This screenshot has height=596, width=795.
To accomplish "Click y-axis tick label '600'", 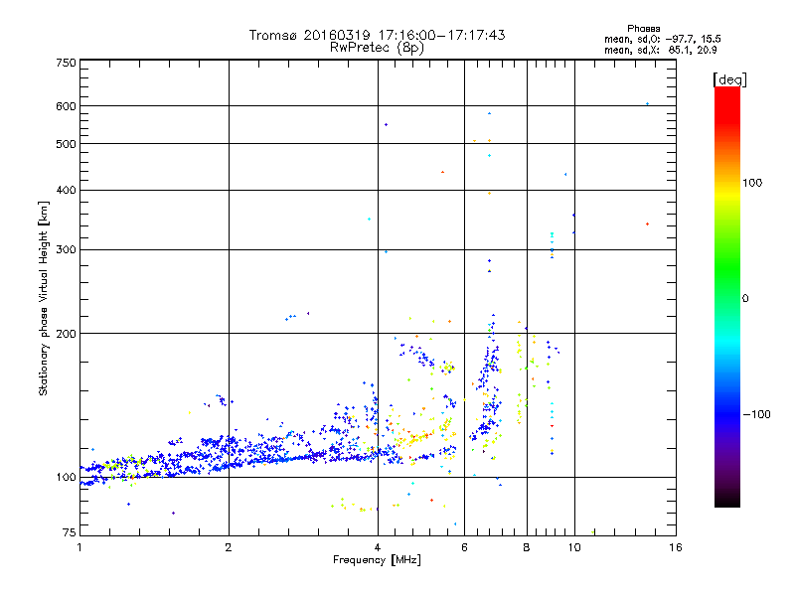I will (66, 106).
